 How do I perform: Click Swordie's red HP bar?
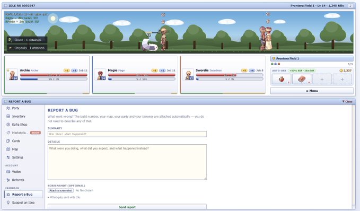[x=230, y=75]
